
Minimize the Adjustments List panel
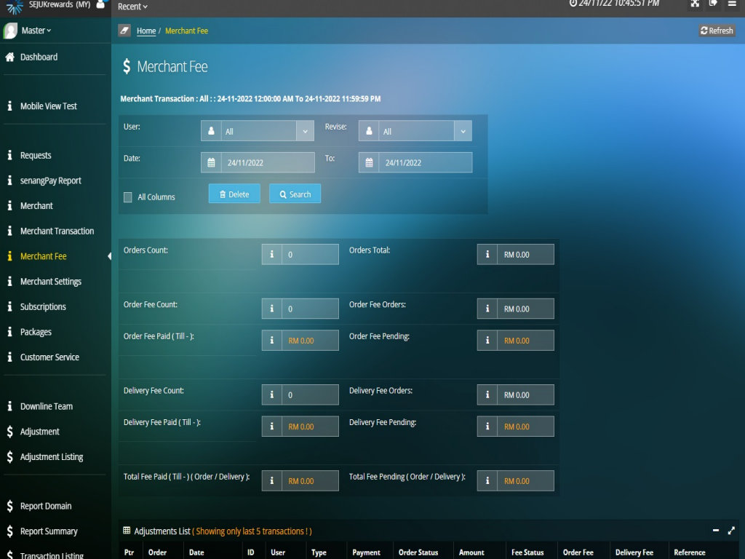point(716,531)
